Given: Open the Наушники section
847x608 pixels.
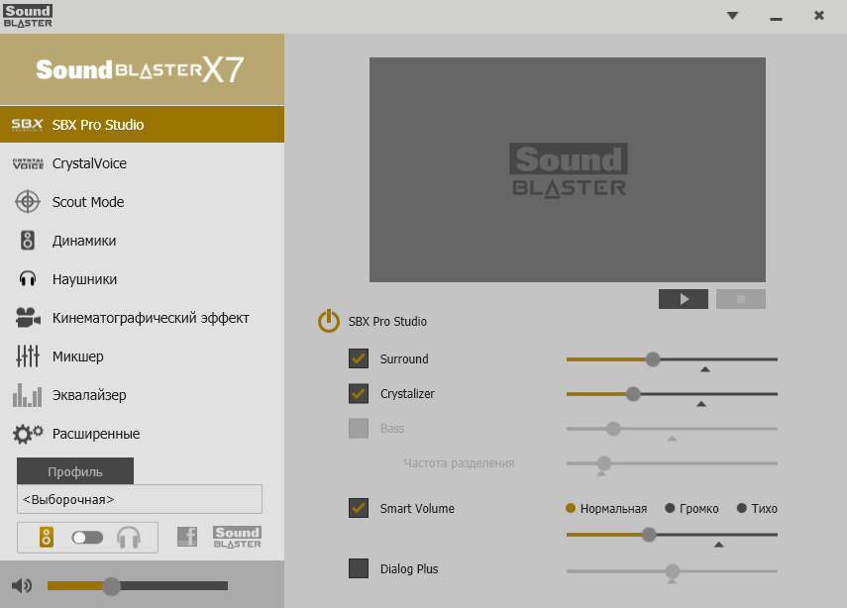Looking at the screenshot, I should [x=142, y=279].
